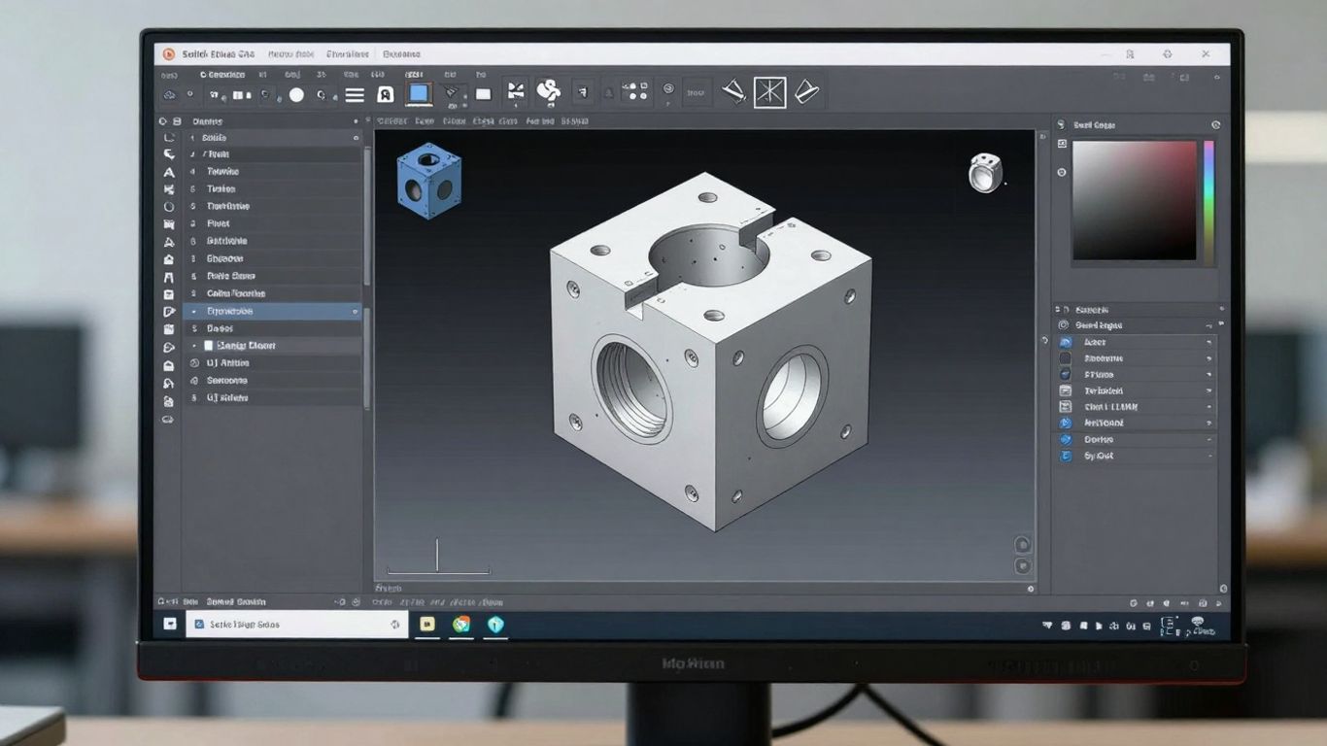This screenshot has width=1327, height=746.
Task: Click the 3D axis icon in the boxed toolbar button
Action: coord(768,91)
